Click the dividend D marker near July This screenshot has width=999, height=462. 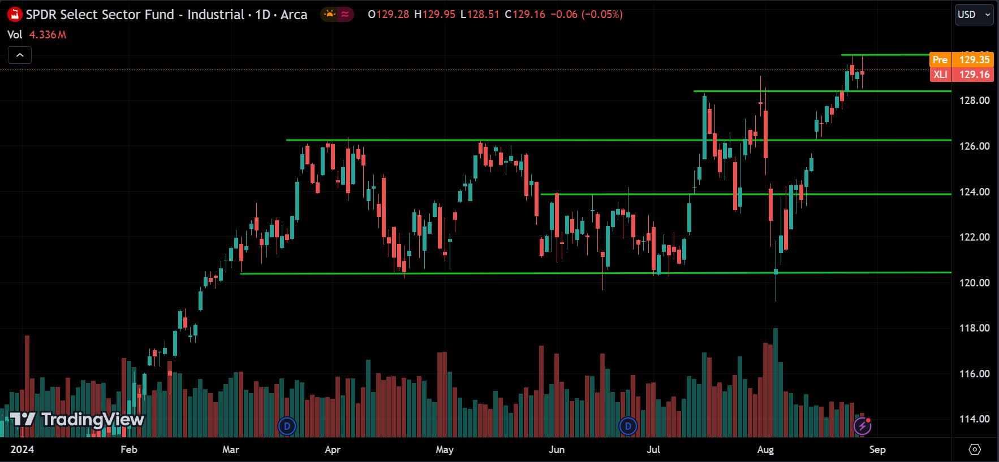coord(628,426)
